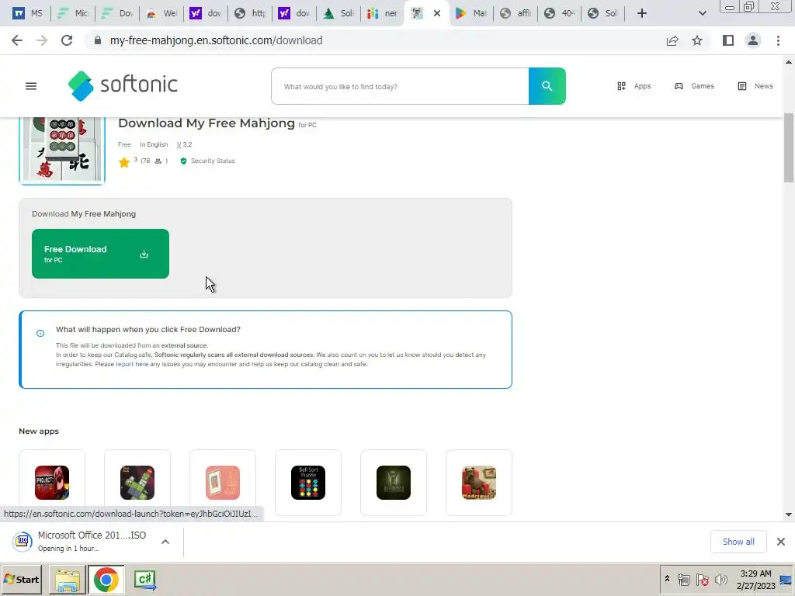
Task: Click the yellow star rating icon
Action: click(123, 162)
